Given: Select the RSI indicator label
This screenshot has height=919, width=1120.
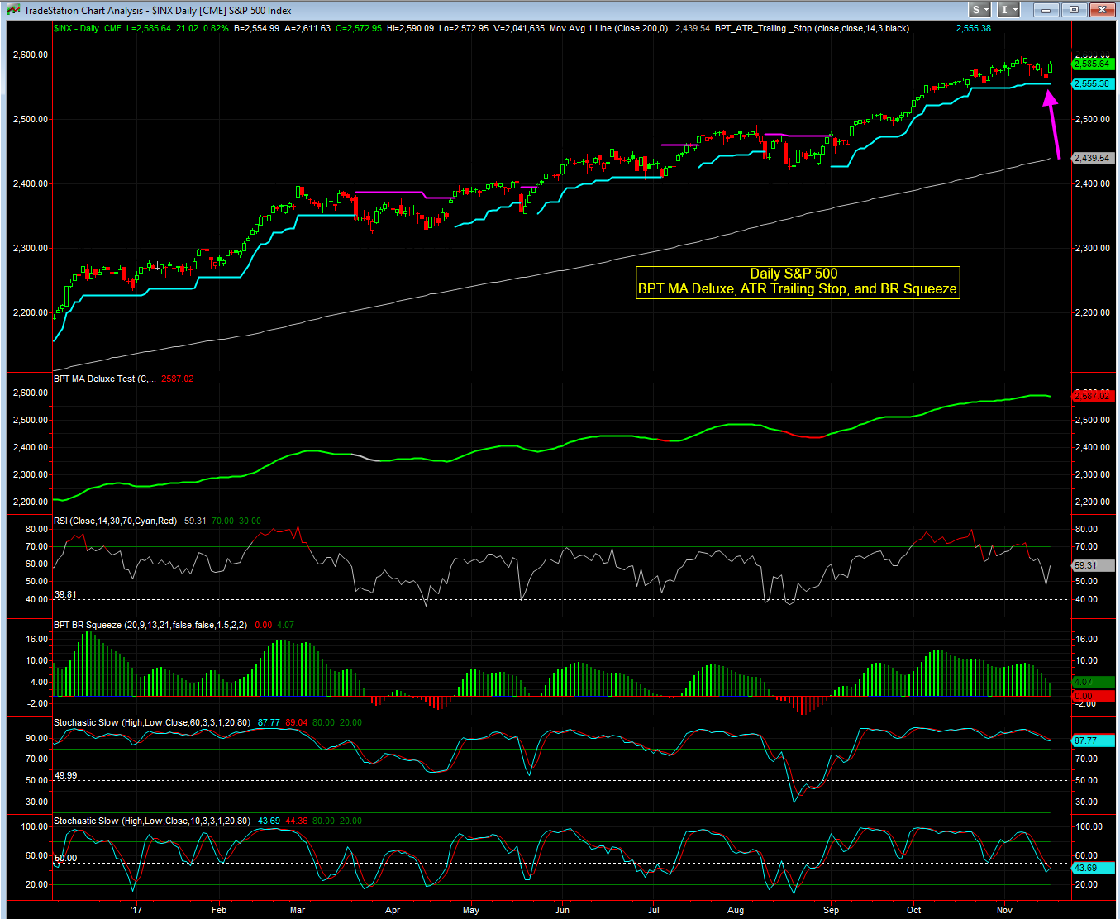Looking at the screenshot, I should (115, 521).
